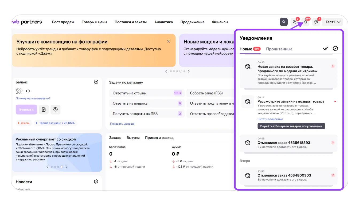Open the chat messages icon with badge 2

295,22
